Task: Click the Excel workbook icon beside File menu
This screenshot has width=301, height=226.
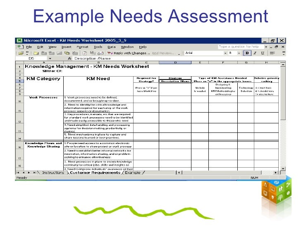Action: pyautogui.click(x=20, y=47)
